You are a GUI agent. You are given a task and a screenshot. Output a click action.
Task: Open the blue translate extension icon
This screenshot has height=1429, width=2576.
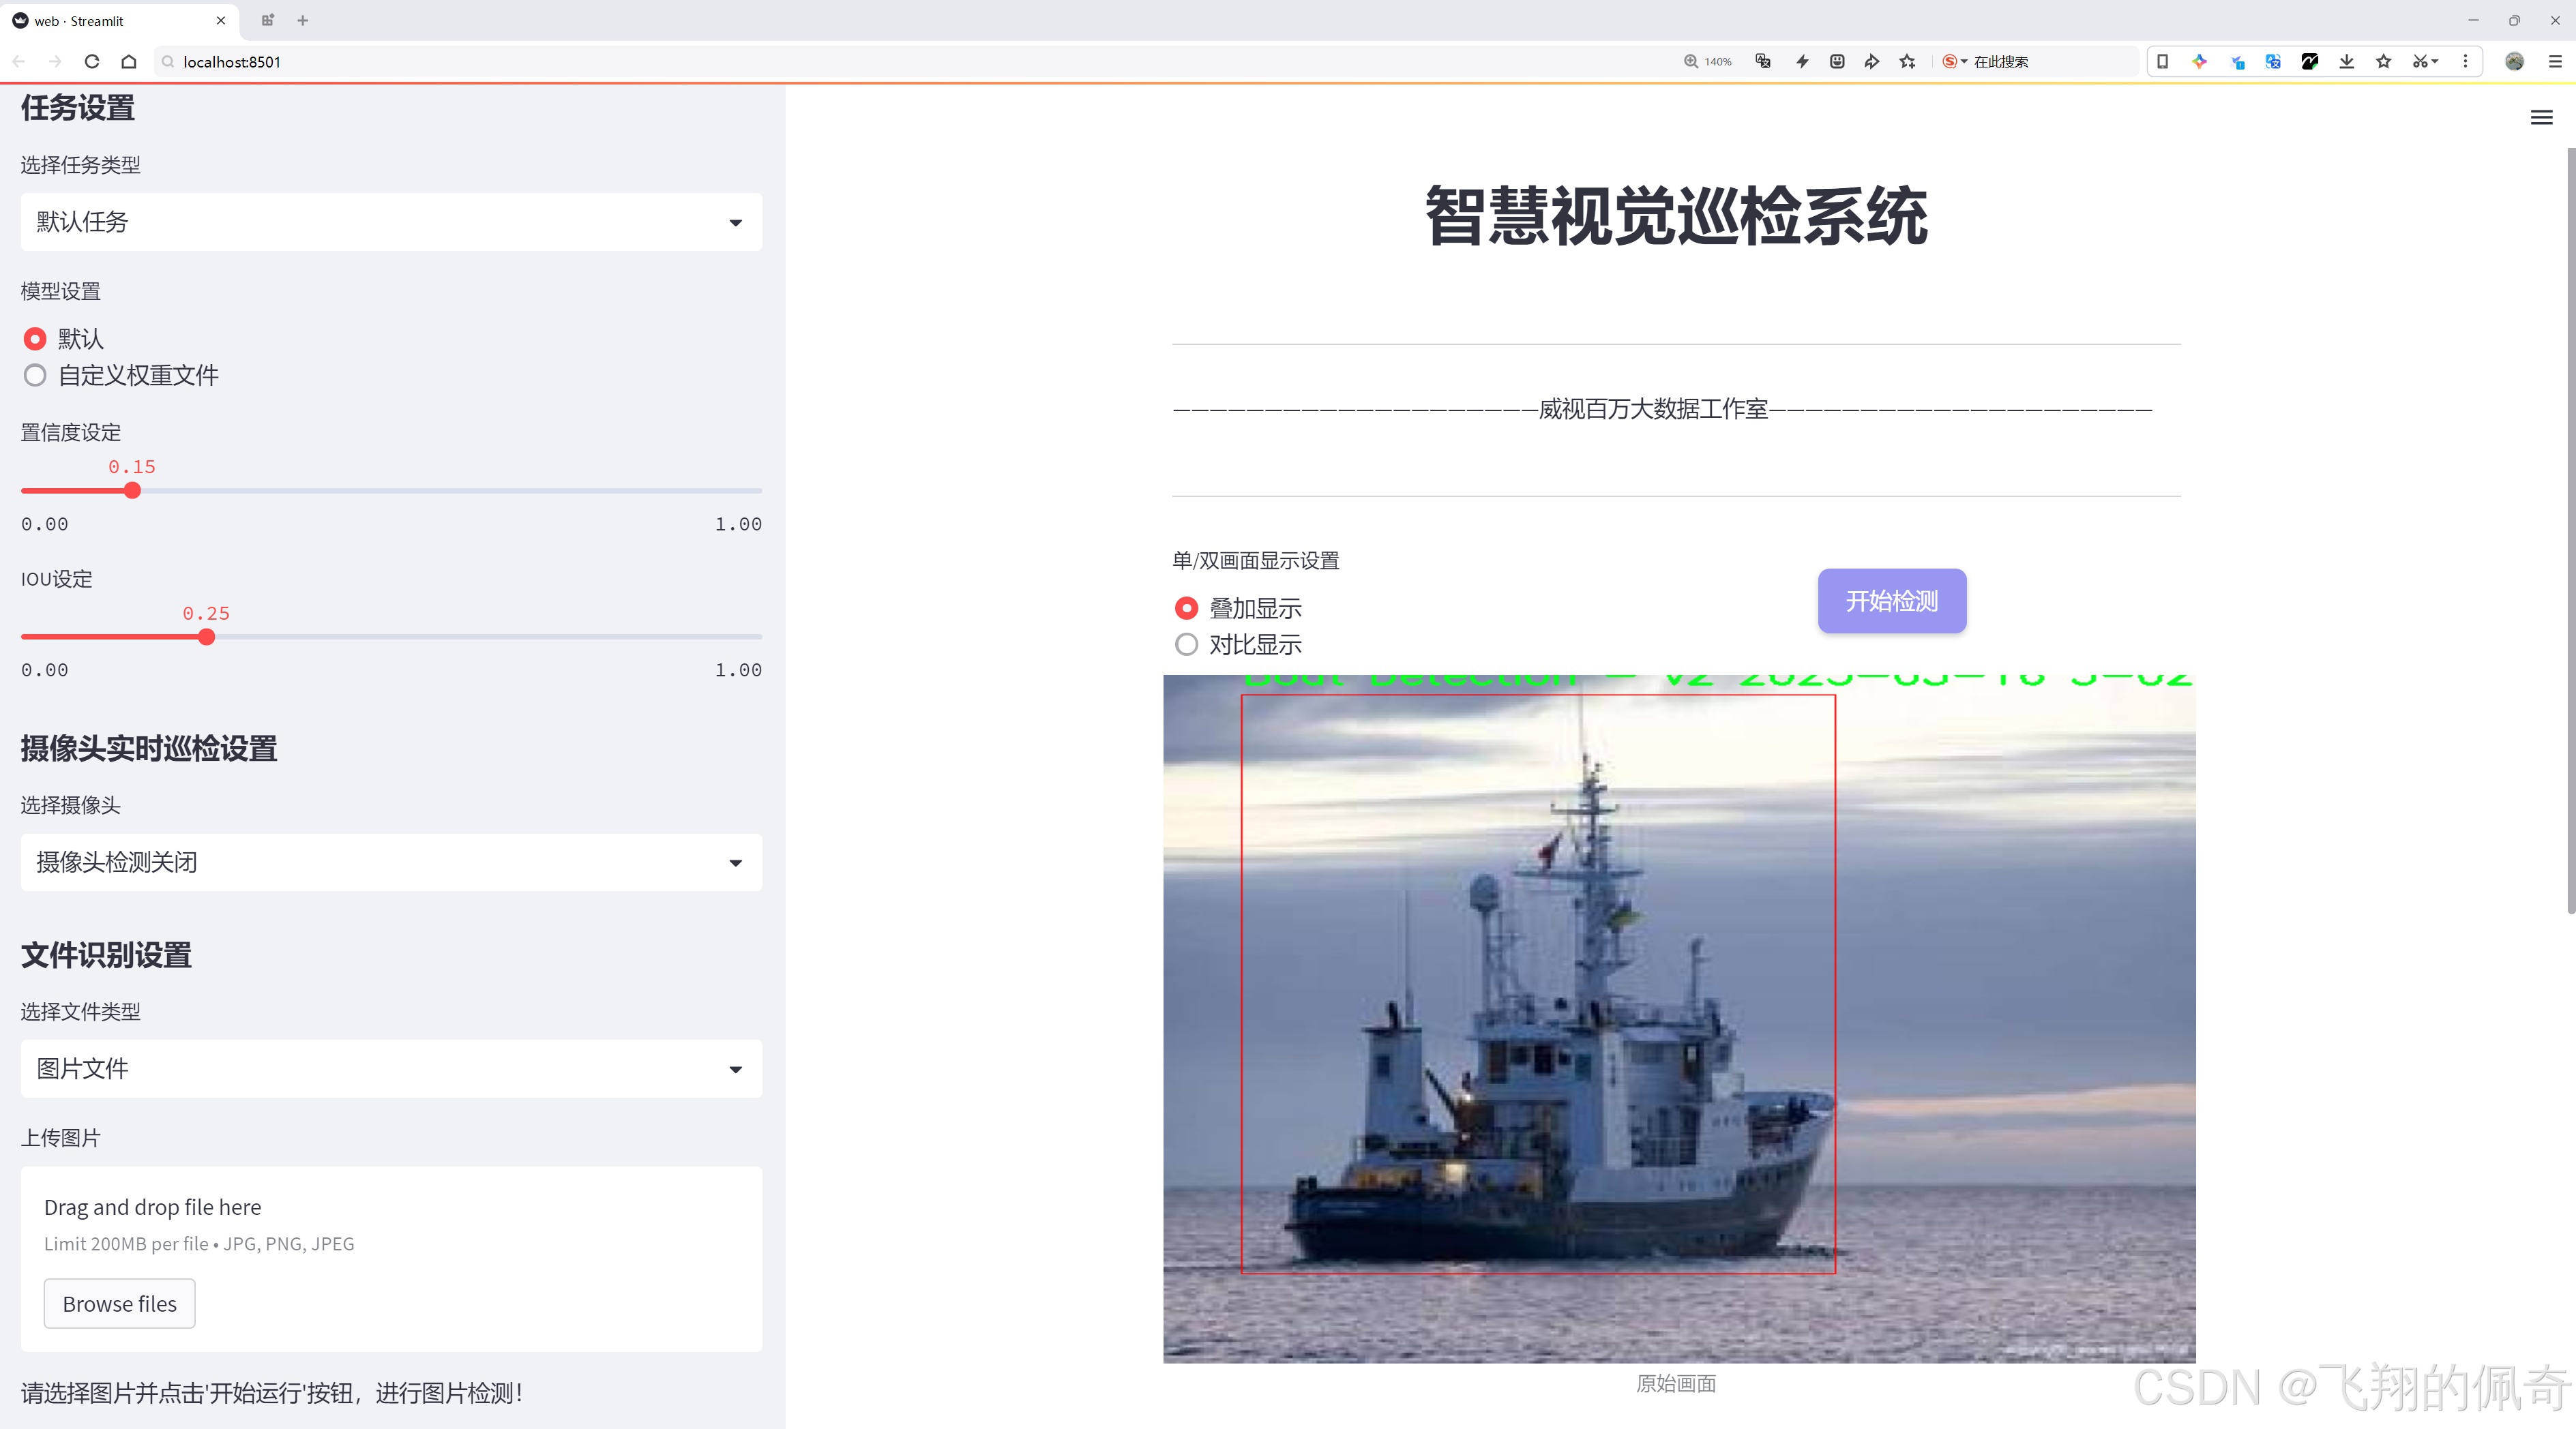coord(2273,62)
